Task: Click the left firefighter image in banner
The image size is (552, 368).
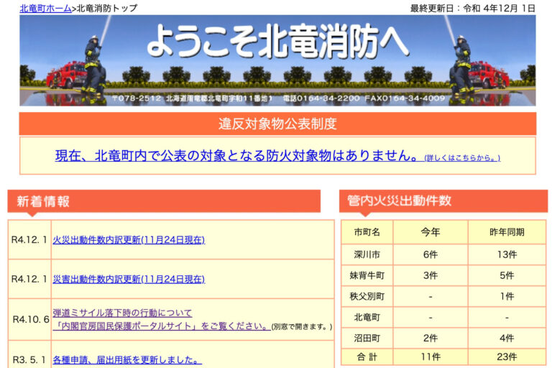Action: 93,63
